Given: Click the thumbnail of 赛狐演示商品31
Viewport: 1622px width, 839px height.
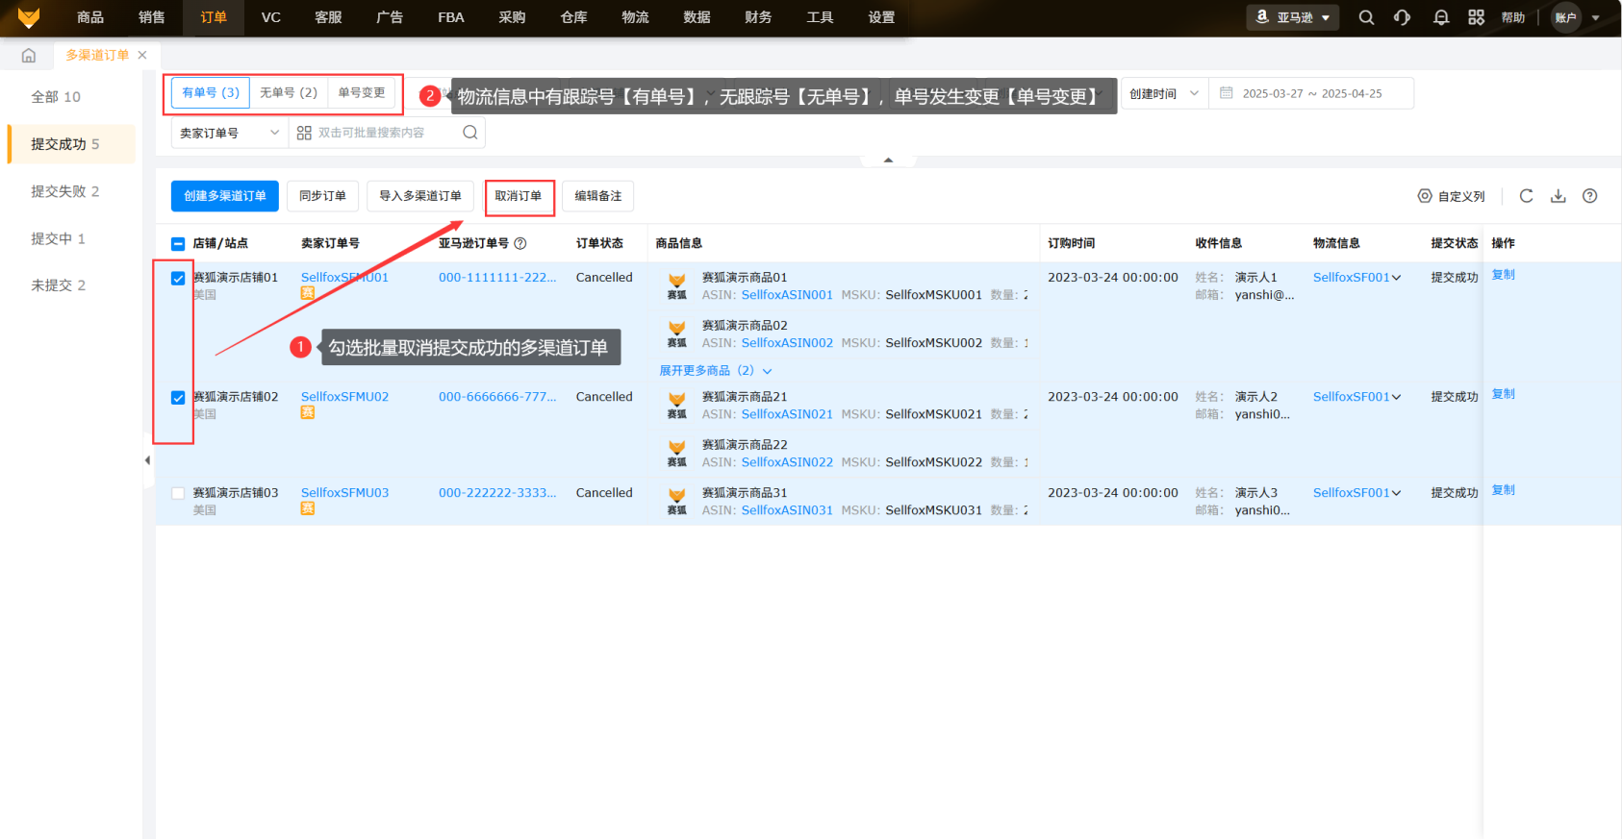Looking at the screenshot, I should [677, 501].
